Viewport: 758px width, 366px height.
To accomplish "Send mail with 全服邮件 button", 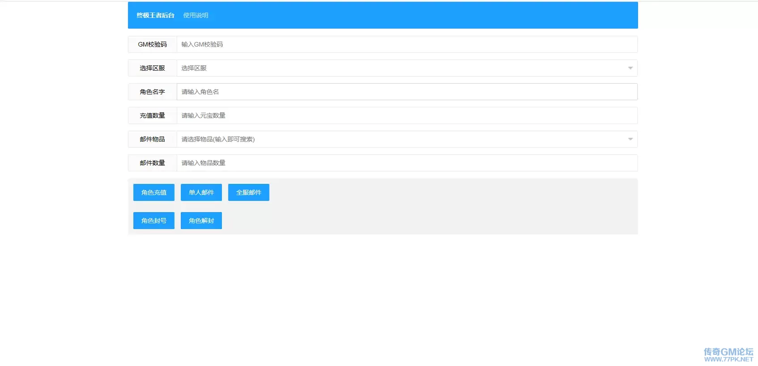I will [x=249, y=192].
